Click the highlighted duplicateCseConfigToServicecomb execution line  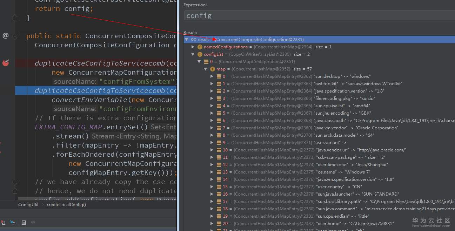[x=95, y=90]
